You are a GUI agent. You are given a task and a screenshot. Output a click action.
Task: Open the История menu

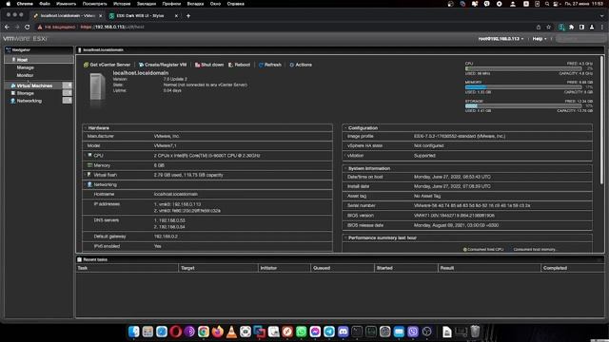click(122, 4)
